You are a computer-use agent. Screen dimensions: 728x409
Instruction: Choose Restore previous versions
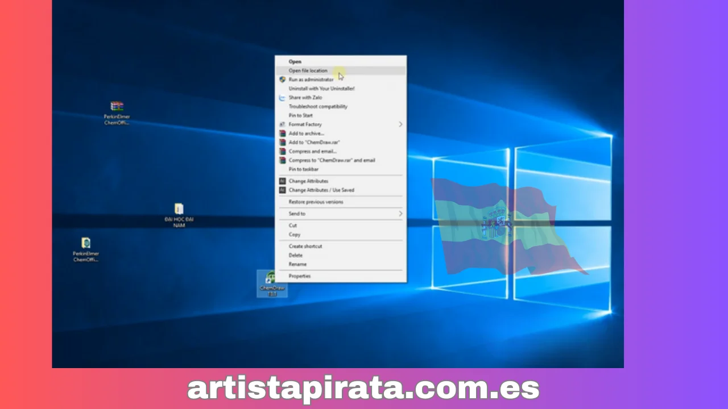coord(340,202)
